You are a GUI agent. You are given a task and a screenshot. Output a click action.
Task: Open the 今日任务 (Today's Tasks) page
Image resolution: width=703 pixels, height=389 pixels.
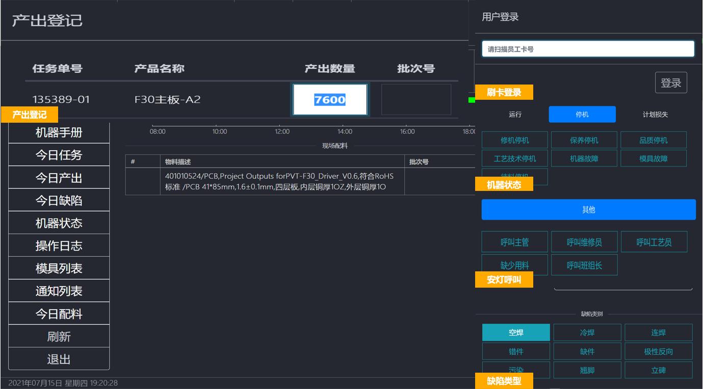click(x=59, y=154)
